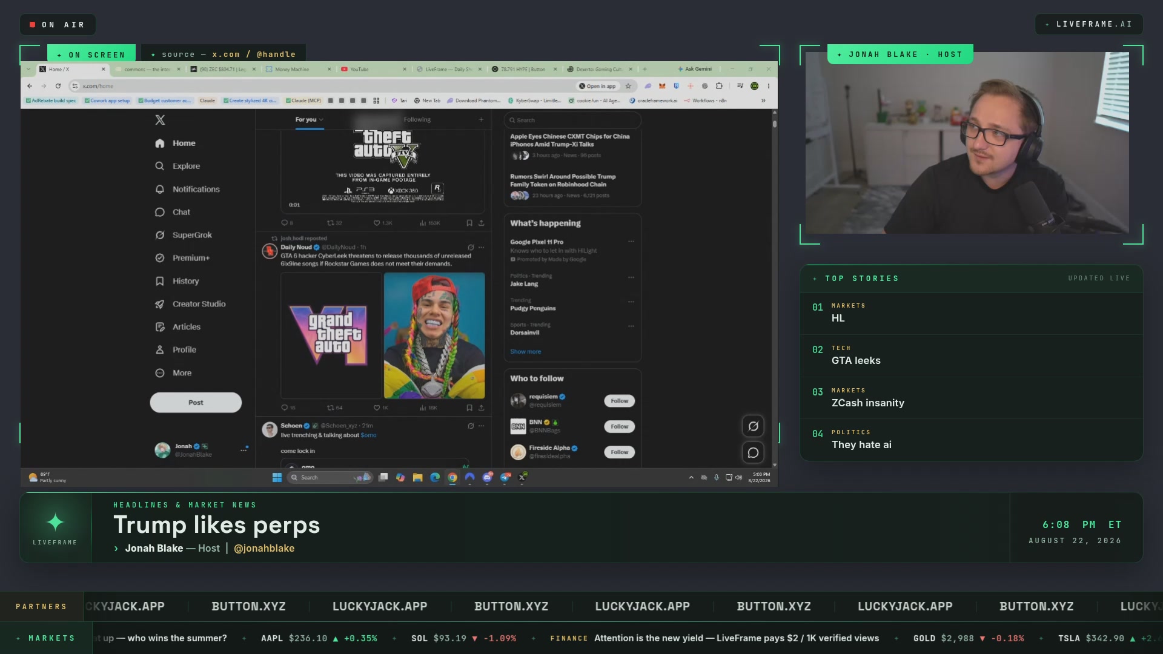View analytics of the Daily Noud post
The width and height of the screenshot is (1163, 654).
point(428,408)
